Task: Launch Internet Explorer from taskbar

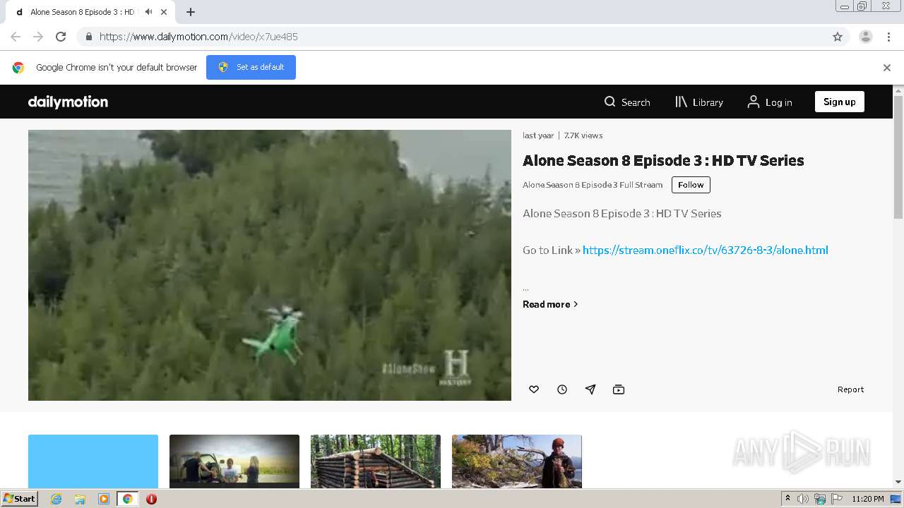Action: click(56, 499)
